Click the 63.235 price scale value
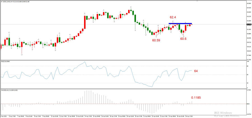The width and height of the screenshot is (252, 118). coord(249,16)
